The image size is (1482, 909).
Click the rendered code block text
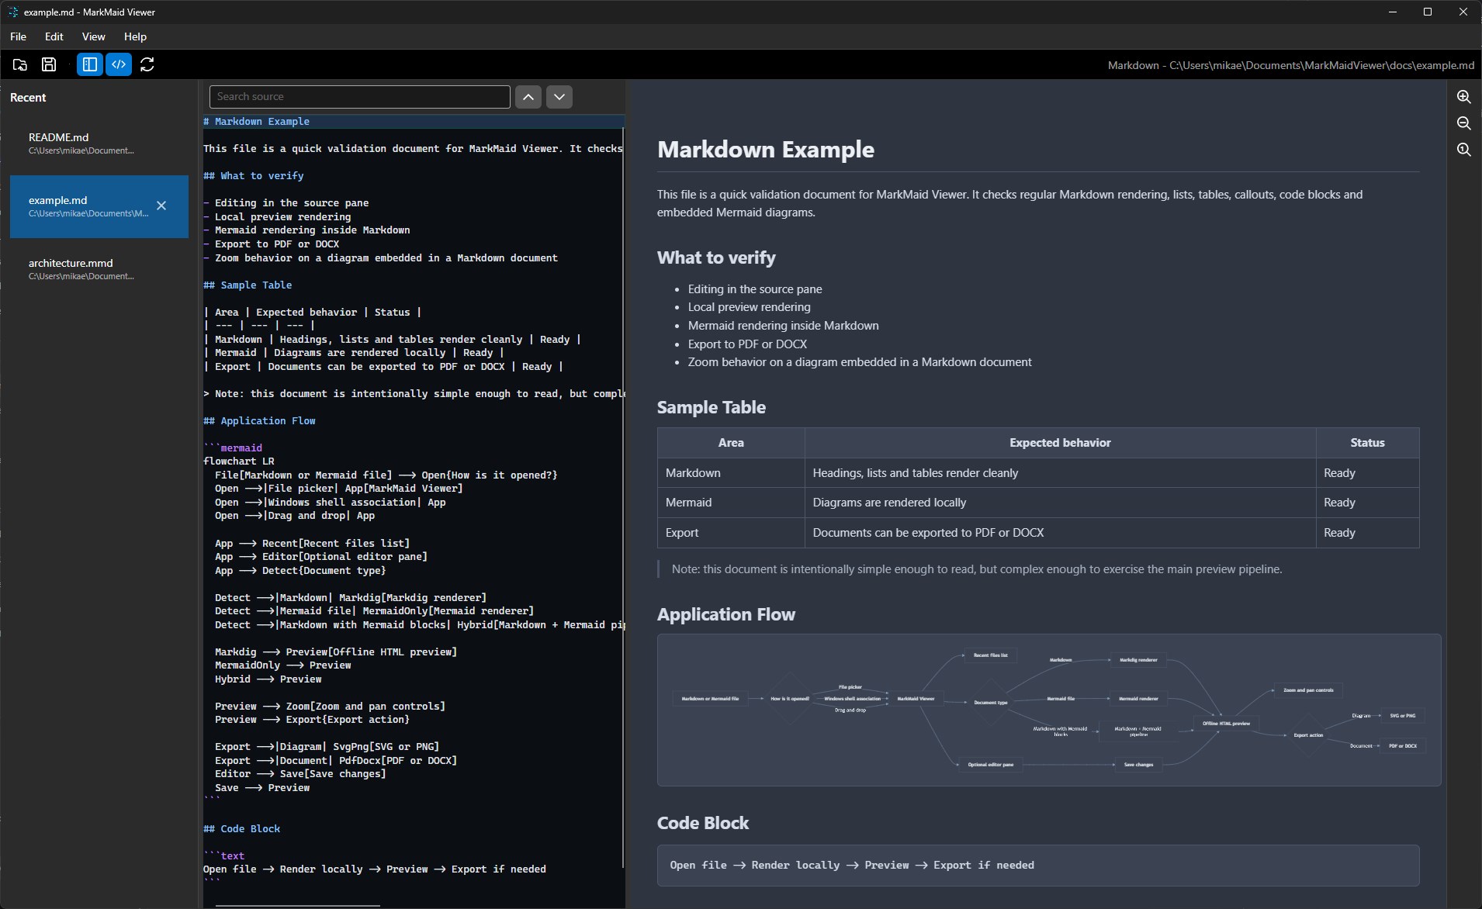click(852, 866)
